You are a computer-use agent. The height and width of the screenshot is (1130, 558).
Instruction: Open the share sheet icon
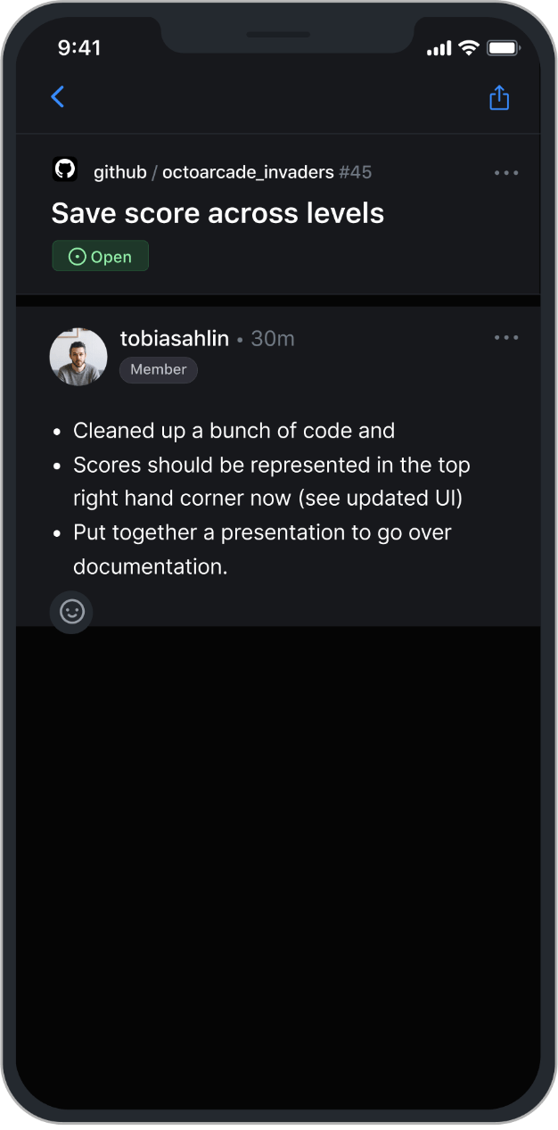click(x=499, y=97)
